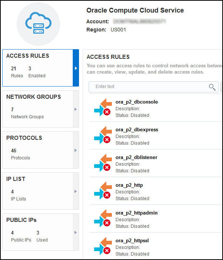Image resolution: width=223 pixels, height=260 pixels.
Task: Select the ora_p2_dbconsole rule name
Action: (137, 102)
